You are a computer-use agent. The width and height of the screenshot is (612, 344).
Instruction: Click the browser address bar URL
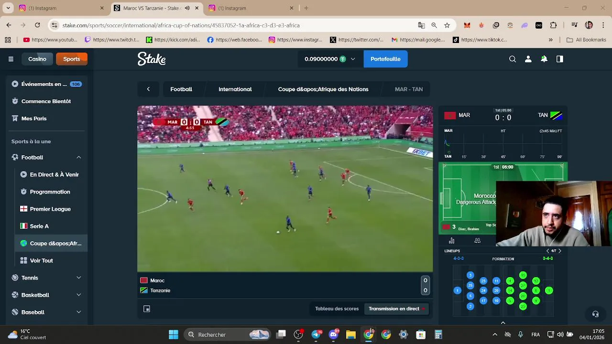(x=181, y=25)
